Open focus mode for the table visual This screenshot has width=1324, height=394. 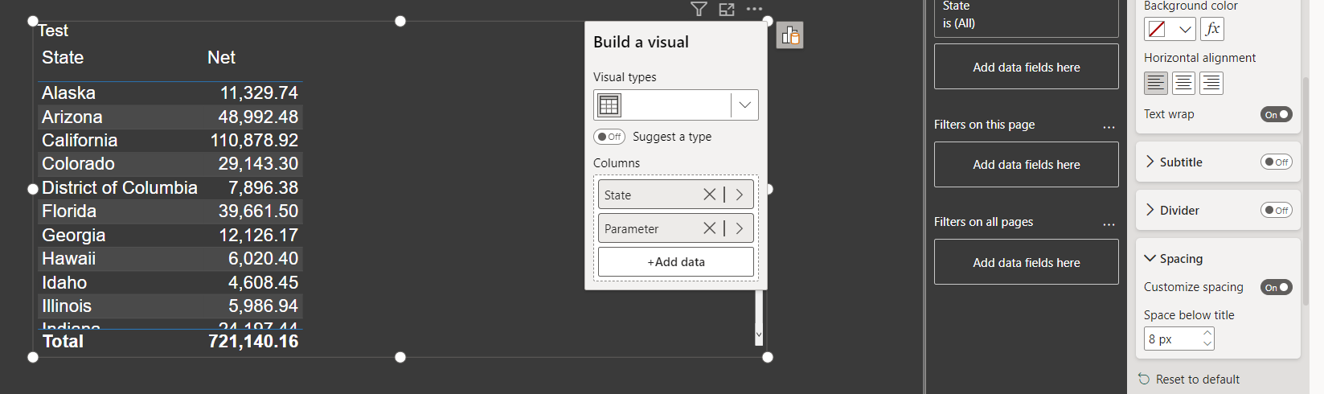coord(727,10)
